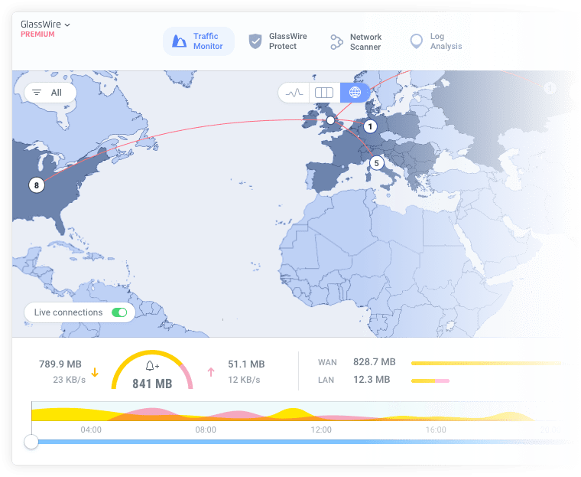
Task: Click the WAN 828.7 MB value
Action: coord(375,362)
